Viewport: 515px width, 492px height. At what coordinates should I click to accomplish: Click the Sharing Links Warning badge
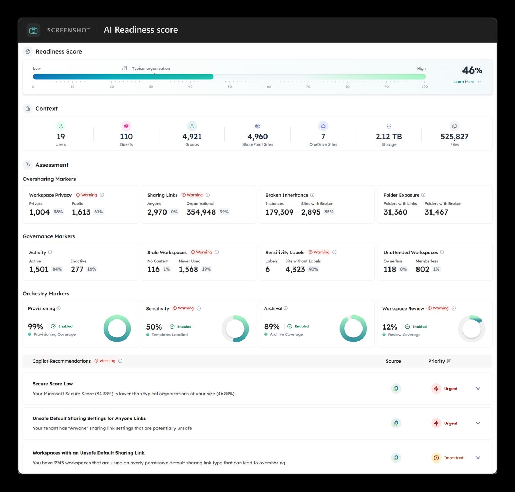192,195
